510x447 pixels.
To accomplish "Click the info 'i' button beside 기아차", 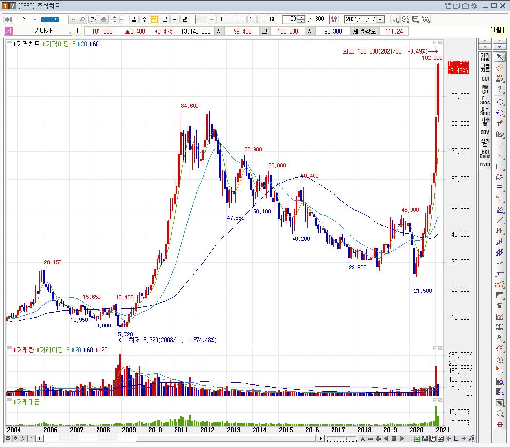I will [77, 31].
